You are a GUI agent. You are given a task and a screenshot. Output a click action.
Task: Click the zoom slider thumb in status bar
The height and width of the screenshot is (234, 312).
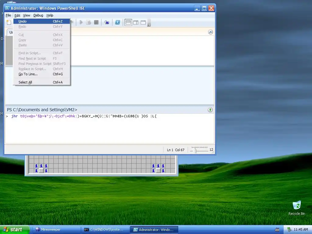click(x=195, y=150)
